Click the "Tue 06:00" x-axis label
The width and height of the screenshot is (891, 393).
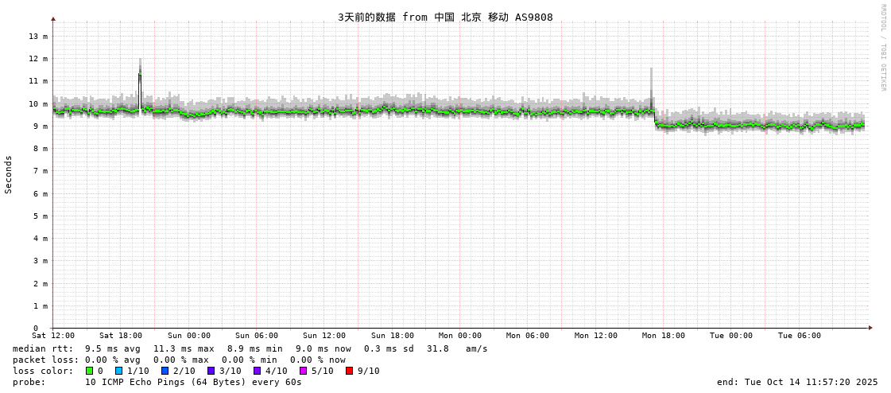[x=799, y=336]
